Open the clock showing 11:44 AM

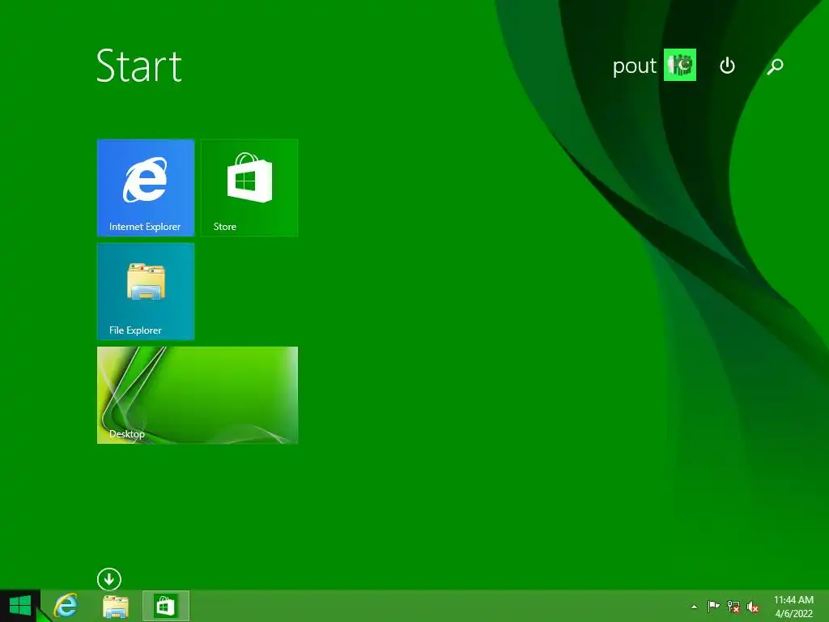pos(793,606)
